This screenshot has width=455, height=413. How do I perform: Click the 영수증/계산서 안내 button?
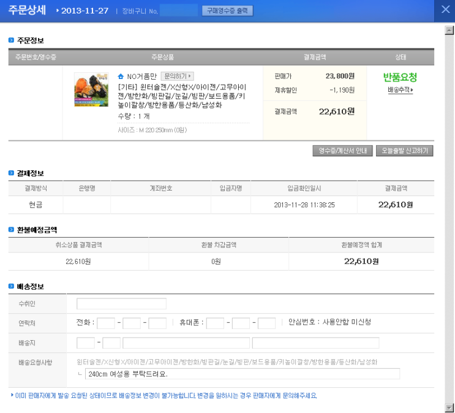[x=342, y=151]
